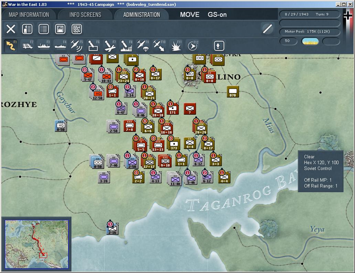Select the F3 naval transport ship icon
Viewport: 355px width, 273px height.
point(44,45)
